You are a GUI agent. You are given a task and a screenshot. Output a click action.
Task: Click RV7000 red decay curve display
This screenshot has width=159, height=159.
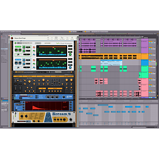coord(47,106)
